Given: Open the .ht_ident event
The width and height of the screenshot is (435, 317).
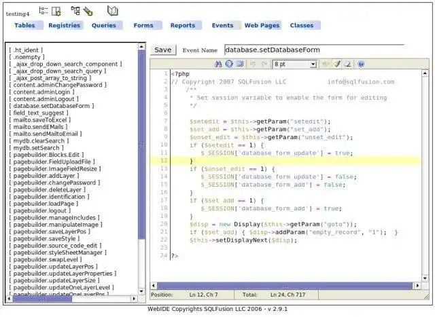Looking at the screenshot, I should coord(26,50).
